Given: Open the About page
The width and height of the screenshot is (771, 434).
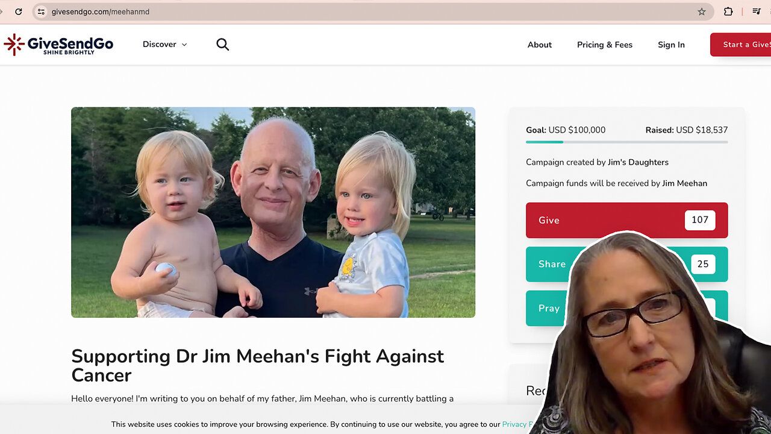Looking at the screenshot, I should 540,45.
